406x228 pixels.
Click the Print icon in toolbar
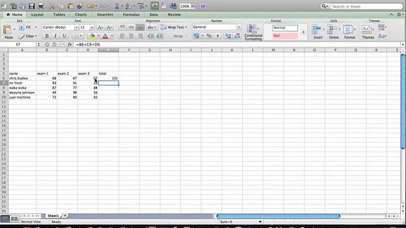pyautogui.click(x=41, y=6)
